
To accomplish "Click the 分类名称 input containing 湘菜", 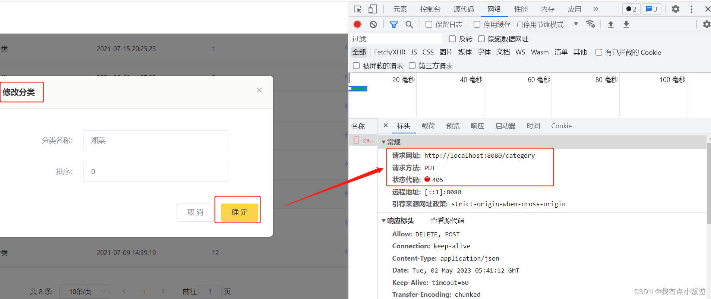I will pos(155,140).
